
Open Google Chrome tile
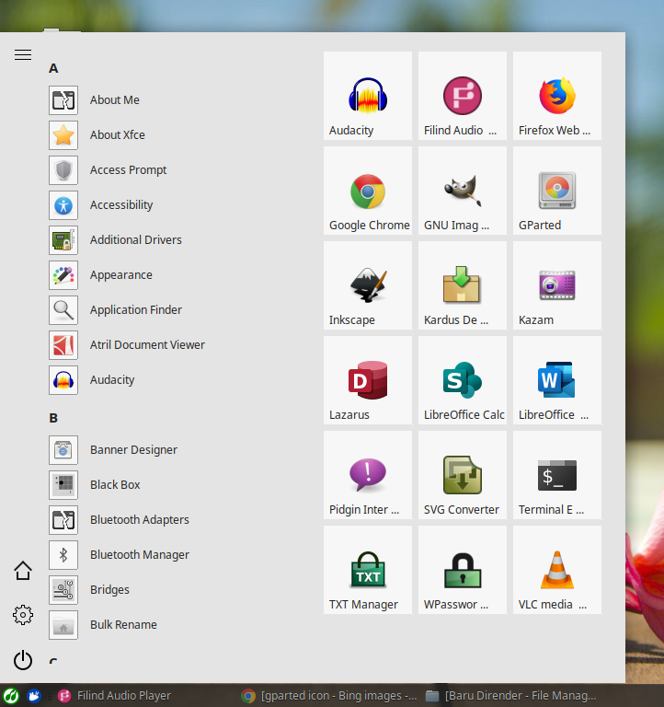tap(368, 191)
